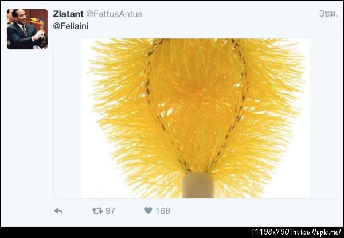
Task: Click the colorful toy held in avatar
Action: click(x=39, y=24)
